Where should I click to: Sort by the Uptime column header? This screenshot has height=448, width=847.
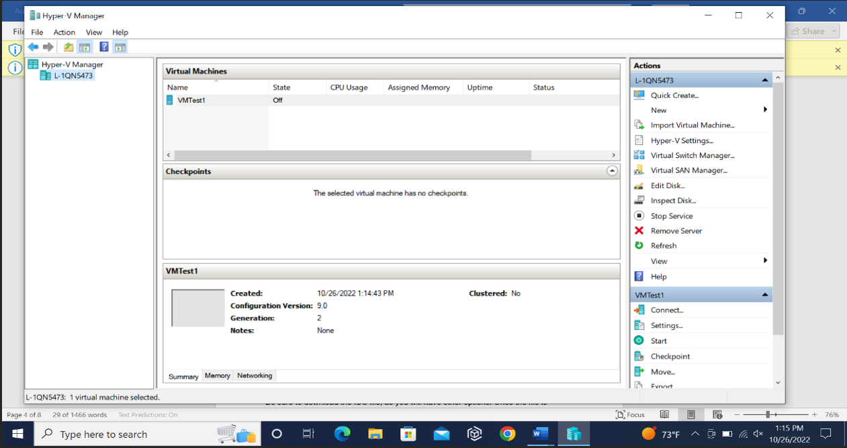click(496, 87)
